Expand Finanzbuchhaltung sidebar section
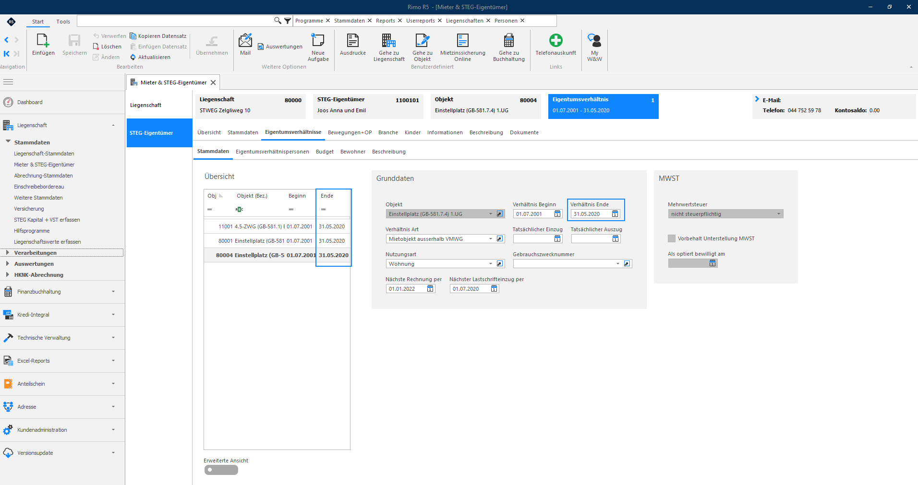 (62, 292)
